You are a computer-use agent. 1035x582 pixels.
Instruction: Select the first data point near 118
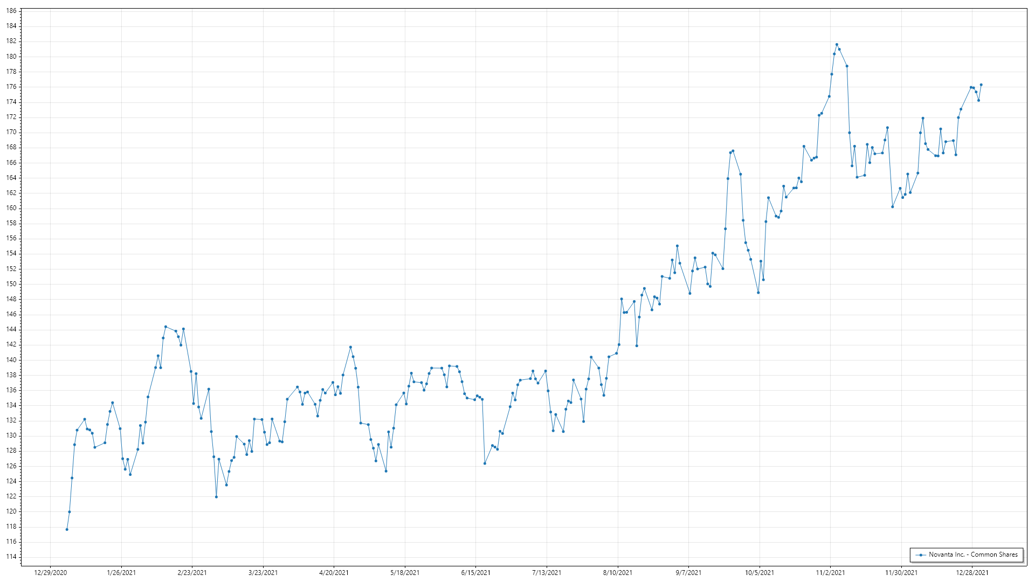[67, 530]
